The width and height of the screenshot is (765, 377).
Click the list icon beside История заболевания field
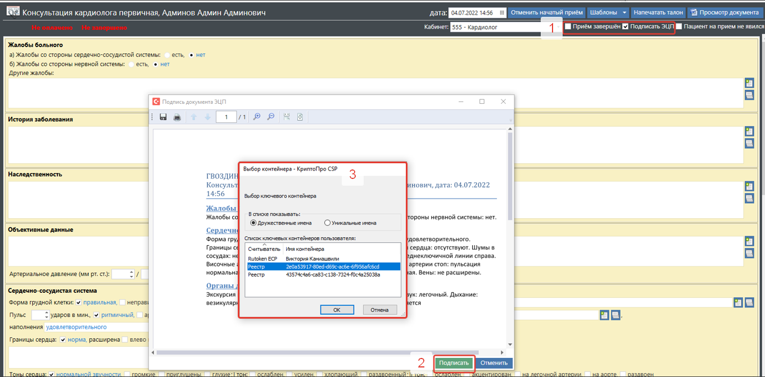pyautogui.click(x=749, y=144)
